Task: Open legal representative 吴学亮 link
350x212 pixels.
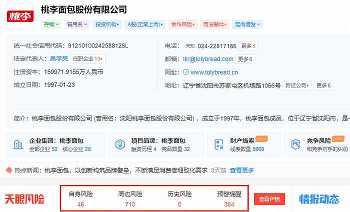Action: (x=59, y=58)
